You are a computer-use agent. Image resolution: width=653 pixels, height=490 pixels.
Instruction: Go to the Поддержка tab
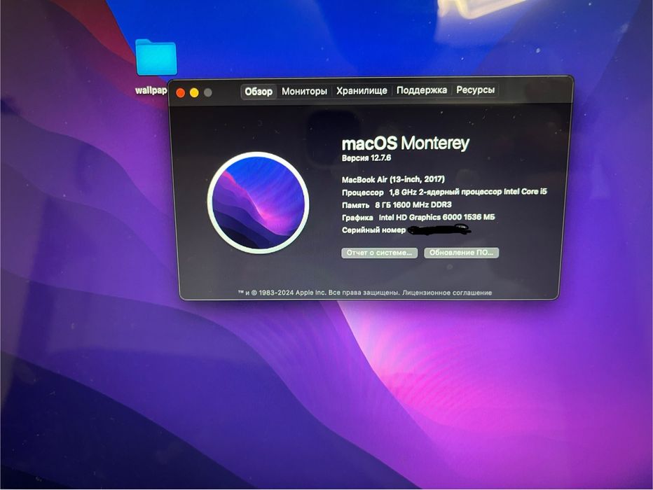click(422, 90)
